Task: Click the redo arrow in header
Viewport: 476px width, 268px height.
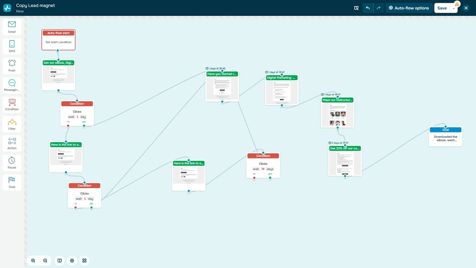Action: point(378,8)
